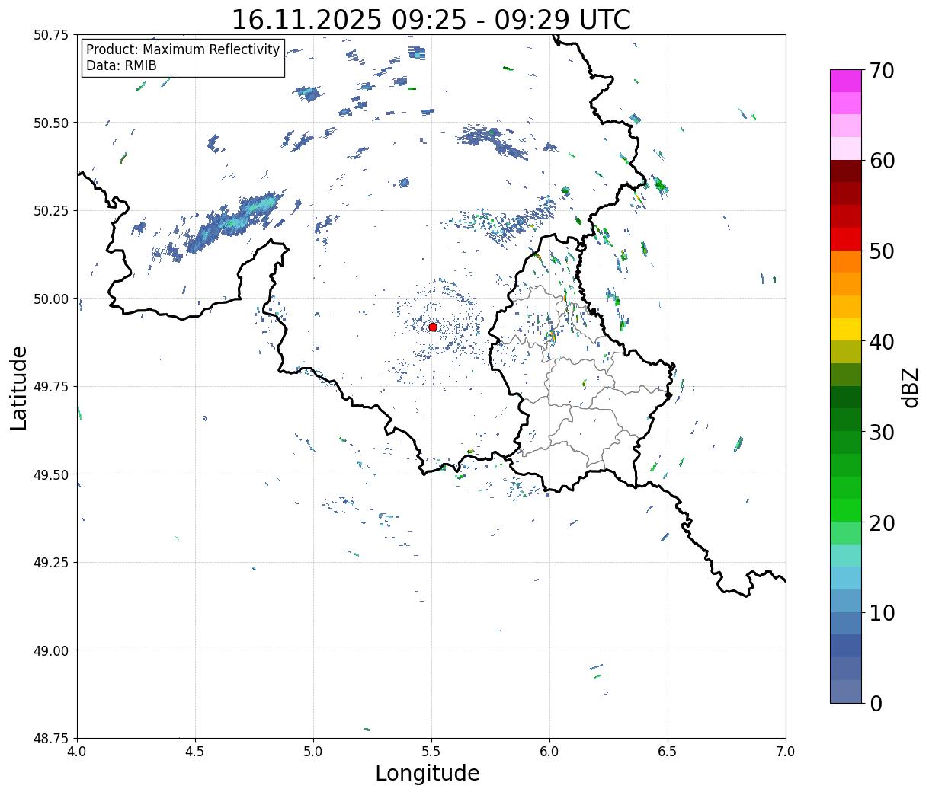This screenshot has width=929, height=792.
Task: Click latitude tick label 50.25
Action: (51, 211)
